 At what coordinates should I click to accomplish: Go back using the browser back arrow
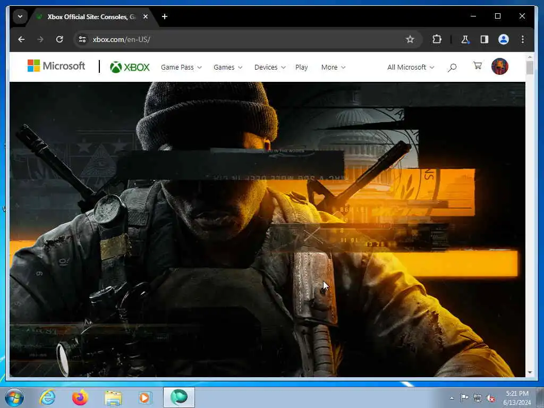pos(21,39)
